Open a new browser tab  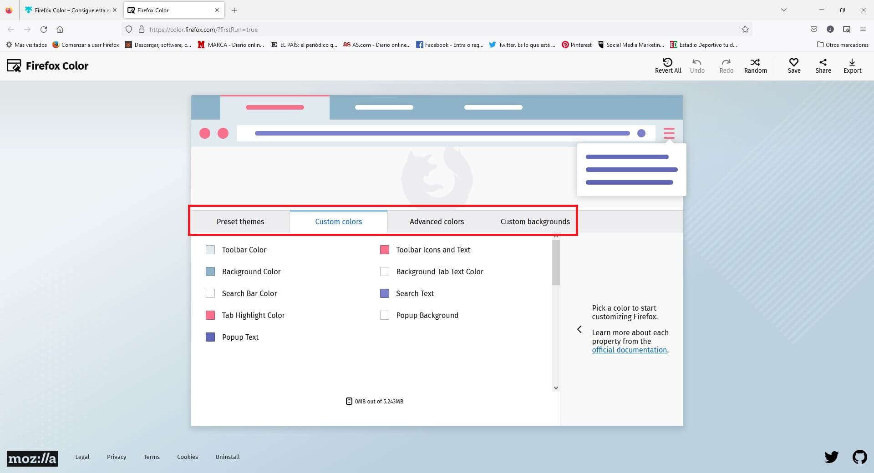point(234,10)
